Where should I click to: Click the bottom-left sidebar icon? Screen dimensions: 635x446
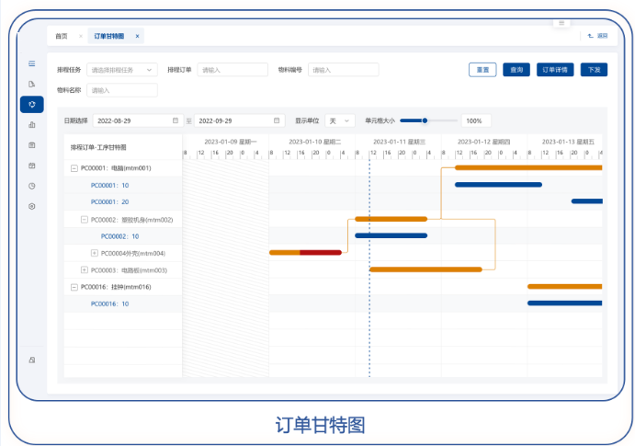[31, 360]
